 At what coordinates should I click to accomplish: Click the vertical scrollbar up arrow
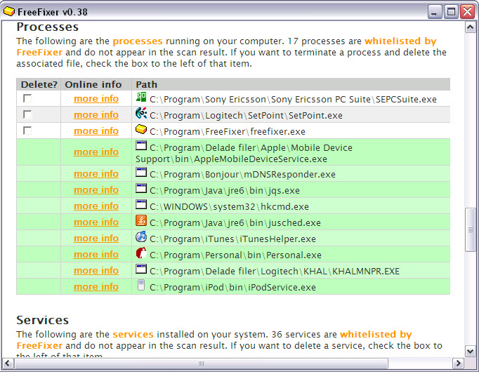coord(471,27)
